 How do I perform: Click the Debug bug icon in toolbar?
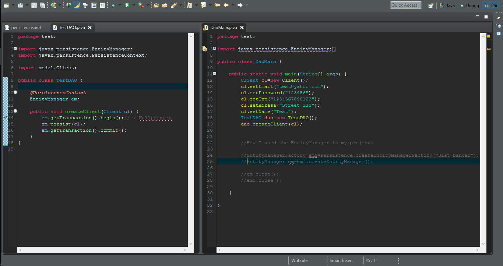click(113, 5)
